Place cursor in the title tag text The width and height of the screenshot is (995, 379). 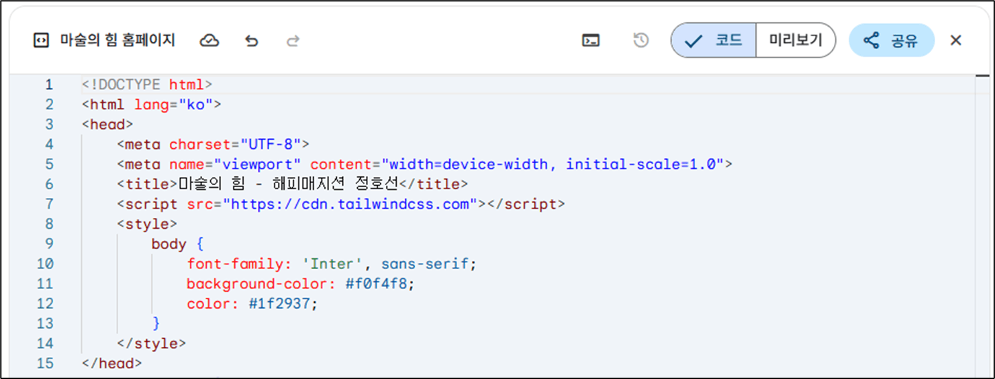[x=289, y=184]
